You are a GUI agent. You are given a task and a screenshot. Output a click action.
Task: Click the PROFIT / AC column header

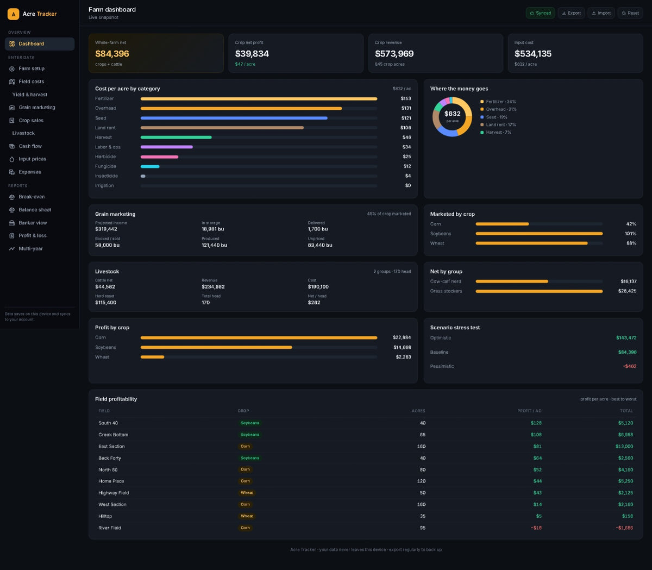[x=529, y=411]
